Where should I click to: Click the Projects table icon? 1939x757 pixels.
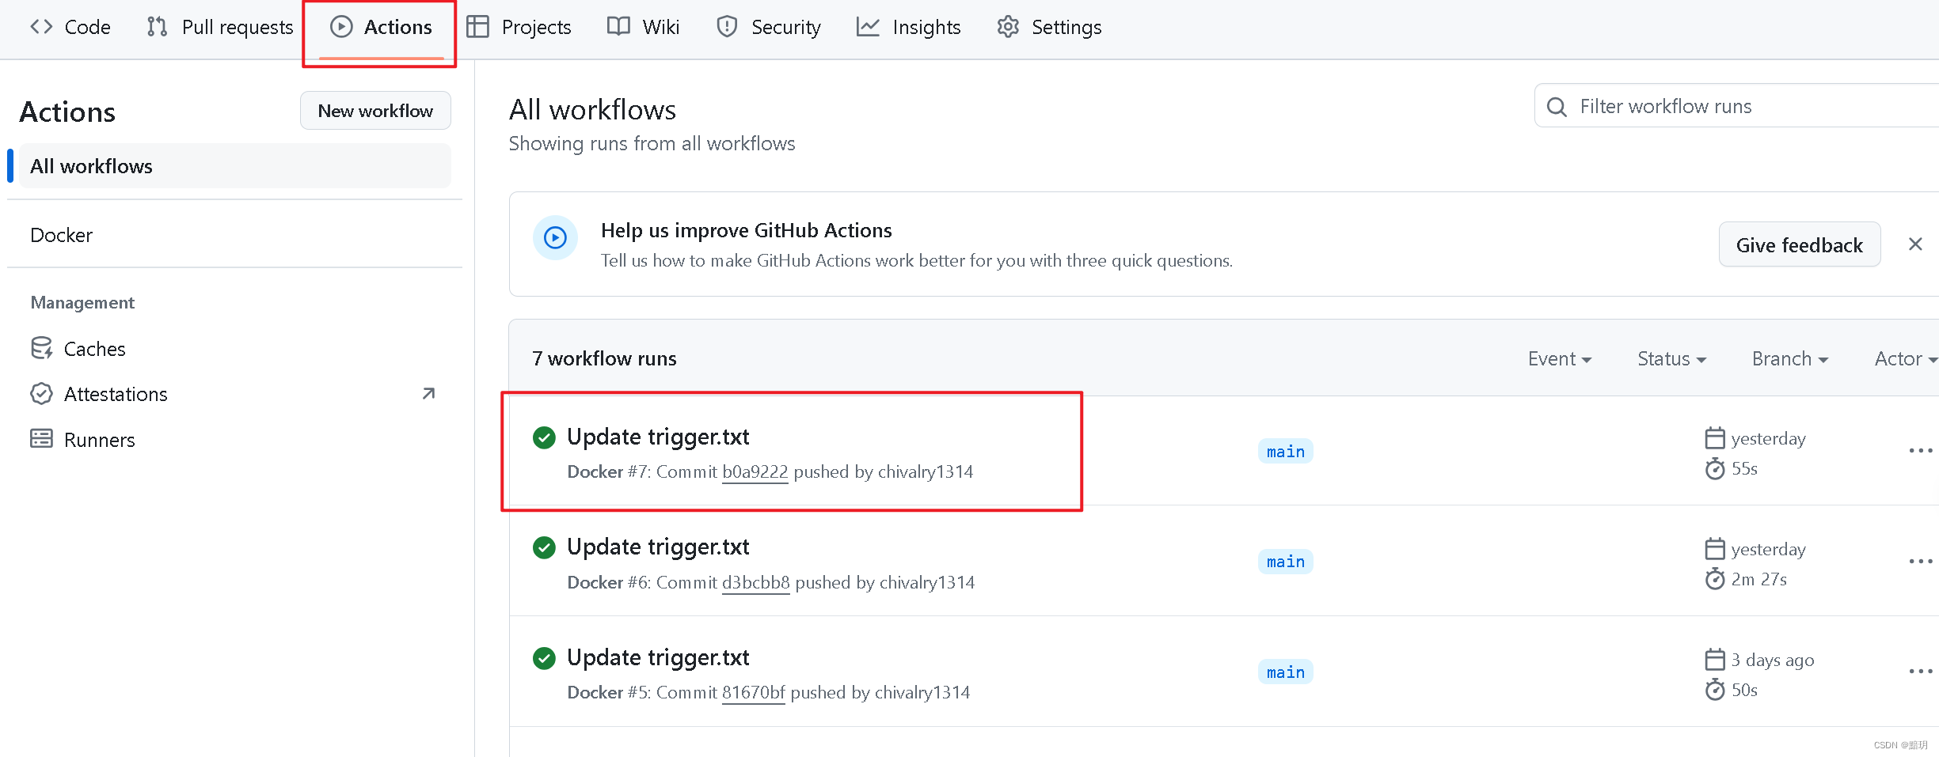(477, 27)
